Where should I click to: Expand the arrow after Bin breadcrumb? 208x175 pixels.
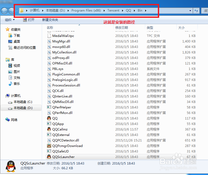pyautogui.click(x=146, y=10)
